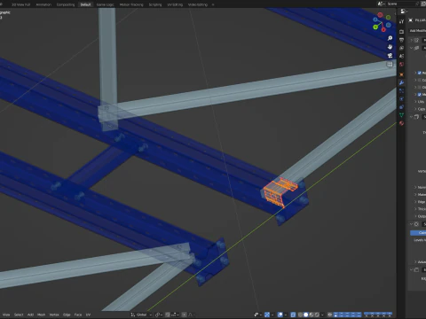Switch to the Scripting workspace tab

click(155, 4)
